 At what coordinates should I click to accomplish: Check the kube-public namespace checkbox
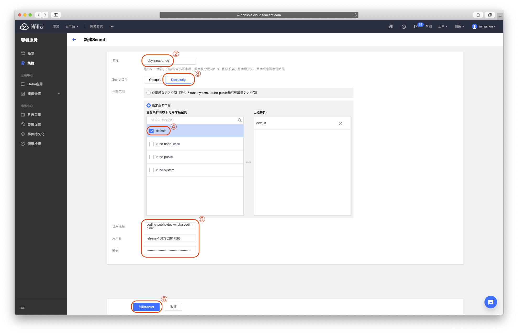click(151, 157)
